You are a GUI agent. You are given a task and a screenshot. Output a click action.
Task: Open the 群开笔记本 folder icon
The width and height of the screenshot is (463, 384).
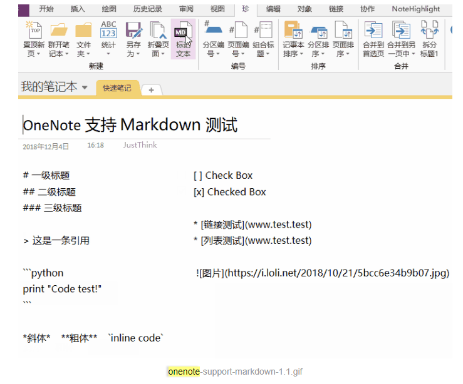pyautogui.click(x=59, y=30)
